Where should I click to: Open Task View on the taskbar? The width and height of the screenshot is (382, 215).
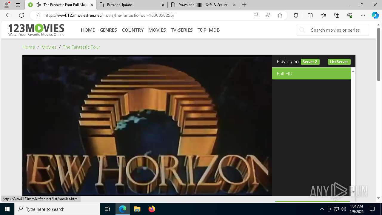tap(107, 209)
